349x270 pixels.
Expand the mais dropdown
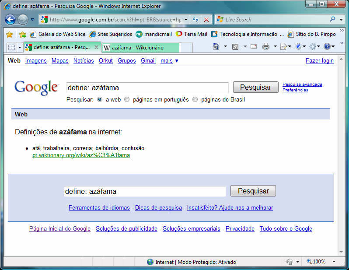[x=169, y=60]
